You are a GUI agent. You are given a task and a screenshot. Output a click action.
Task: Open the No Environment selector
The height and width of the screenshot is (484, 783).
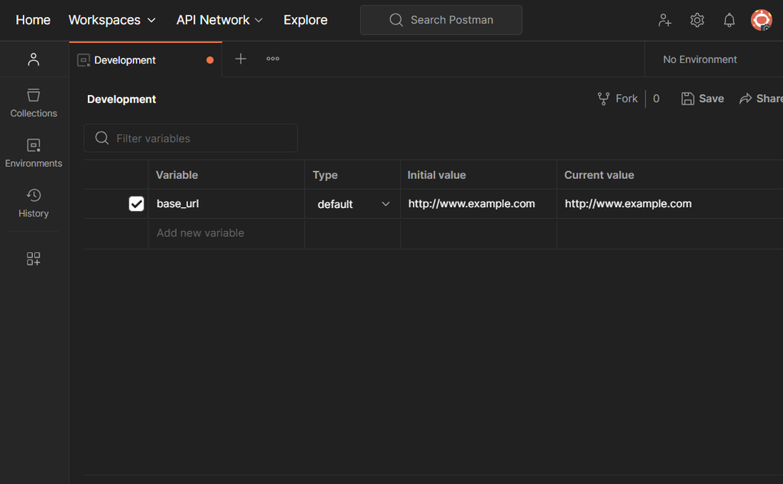click(700, 60)
